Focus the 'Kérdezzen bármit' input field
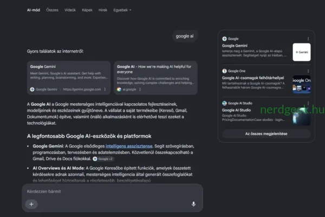This screenshot has width=325, height=217. tap(112, 192)
